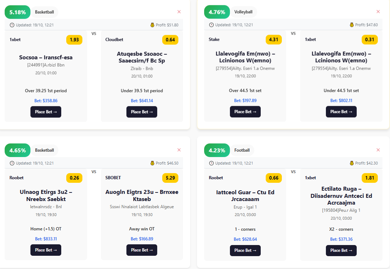Click the Bet: $371.36 amount link
The height and width of the screenshot is (269, 390).
(341, 239)
